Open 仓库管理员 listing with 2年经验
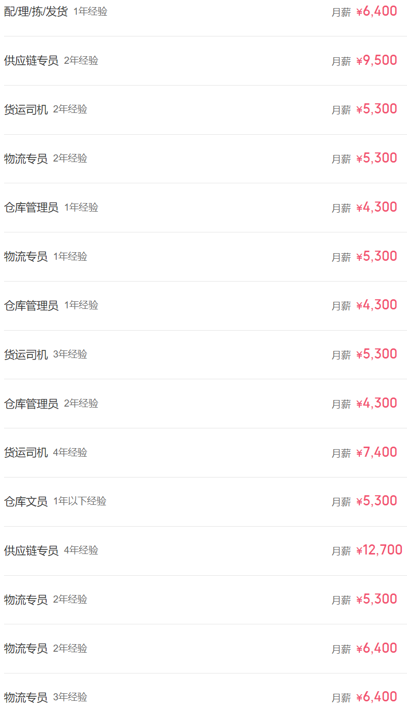This screenshot has height=714, width=407. coord(31,404)
